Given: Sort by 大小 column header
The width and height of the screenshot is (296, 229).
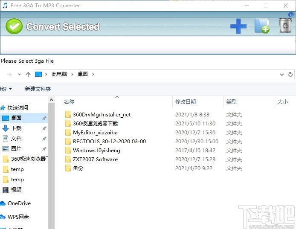Looking at the screenshot, I should 283,102.
